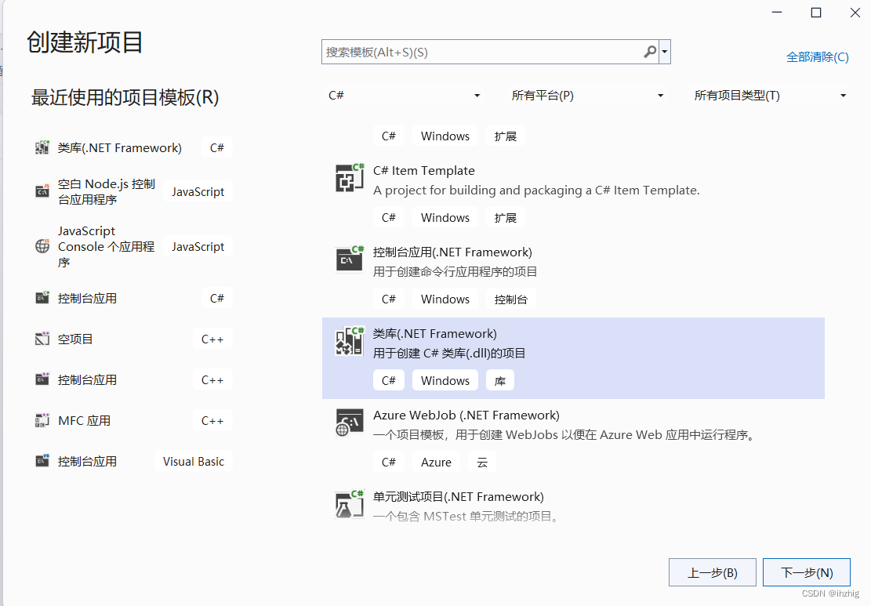Click the C++ tag beside MFC 应用
The height and width of the screenshot is (606, 871).
[x=212, y=420]
